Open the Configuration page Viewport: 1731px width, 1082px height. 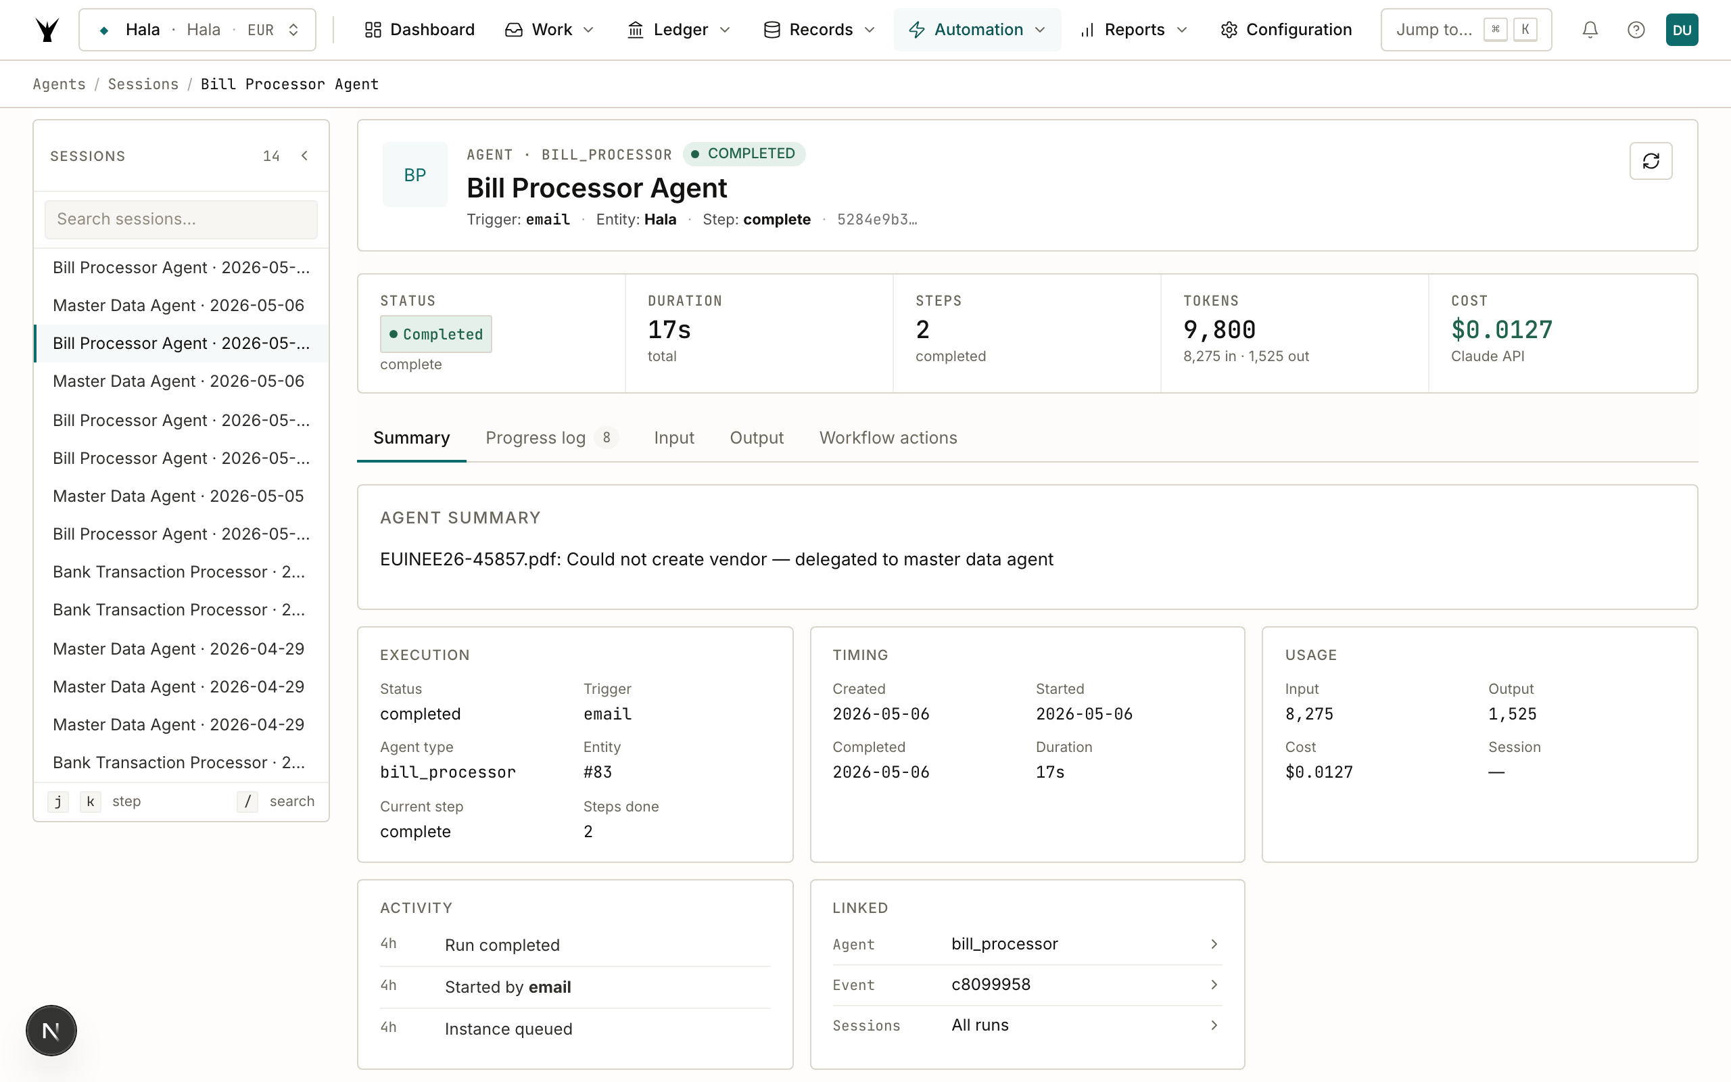[1286, 30]
